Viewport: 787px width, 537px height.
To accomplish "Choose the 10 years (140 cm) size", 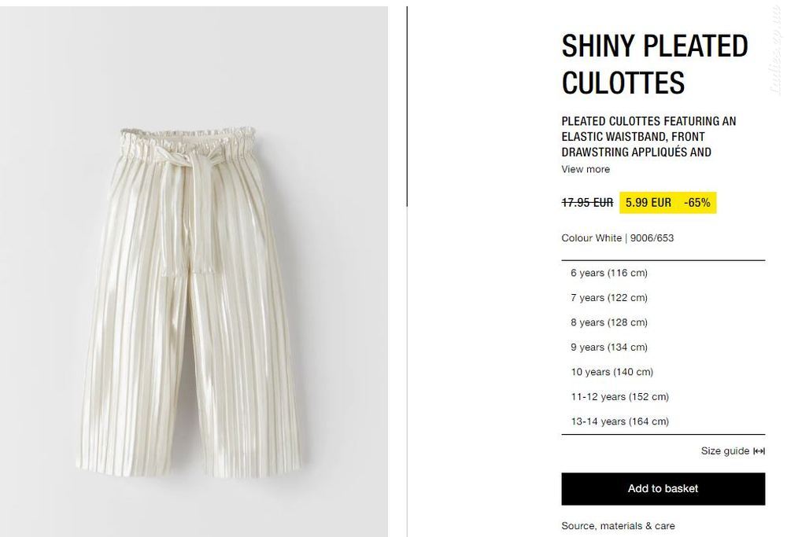I will click(x=663, y=372).
